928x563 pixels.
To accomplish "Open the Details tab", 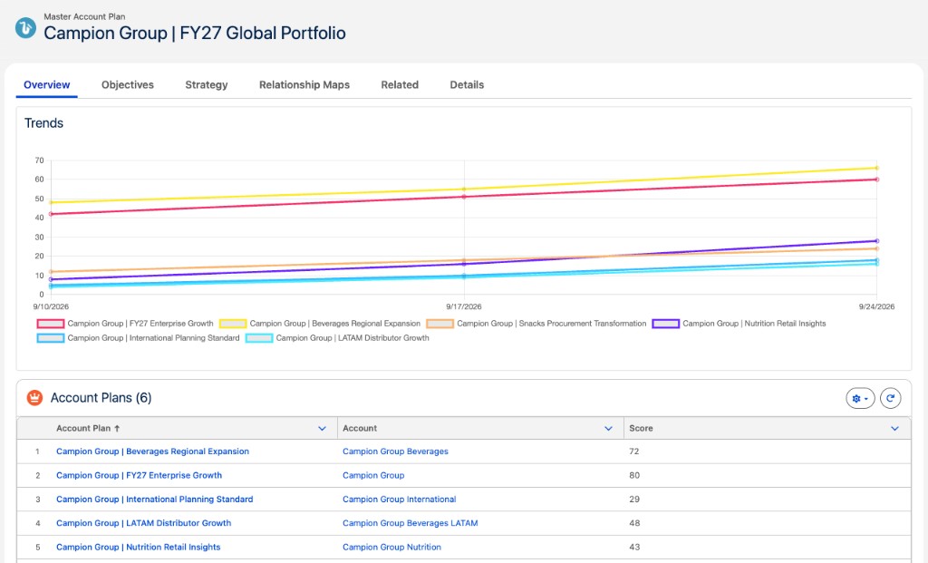I will (x=467, y=84).
